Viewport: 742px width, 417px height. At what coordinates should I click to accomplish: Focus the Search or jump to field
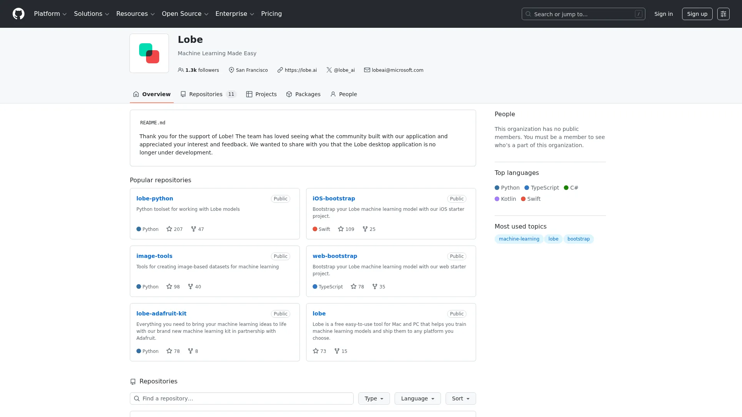click(584, 14)
